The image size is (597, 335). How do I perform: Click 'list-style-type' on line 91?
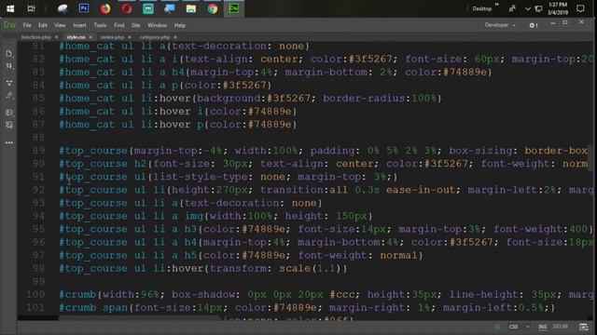click(x=201, y=177)
